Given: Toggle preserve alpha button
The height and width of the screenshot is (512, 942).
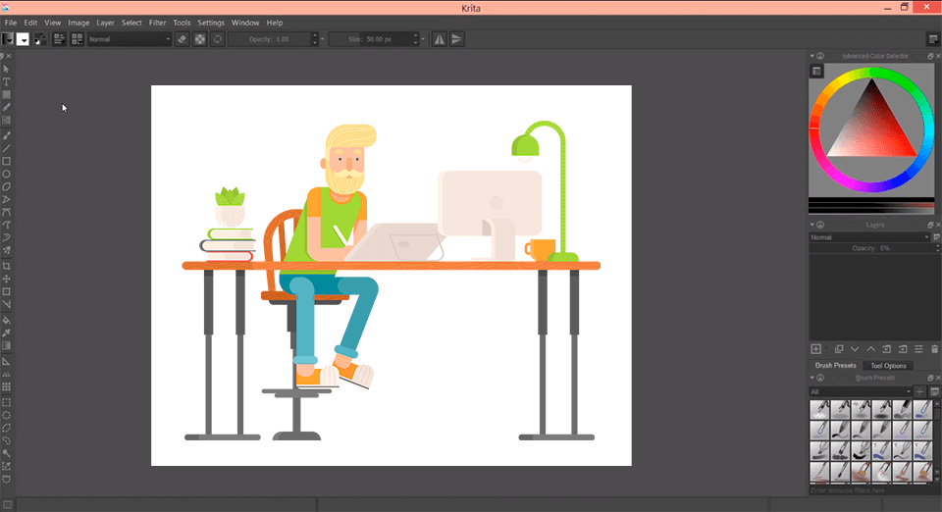Looking at the screenshot, I should 199,39.
